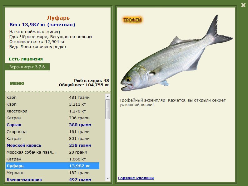248x186 pixels.
Task: Select the Морской карась 238 грамм row
Action: tap(52, 145)
